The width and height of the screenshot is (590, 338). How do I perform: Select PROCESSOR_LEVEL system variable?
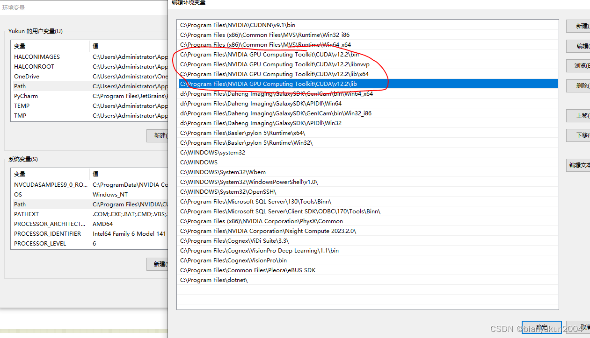[x=89, y=244]
